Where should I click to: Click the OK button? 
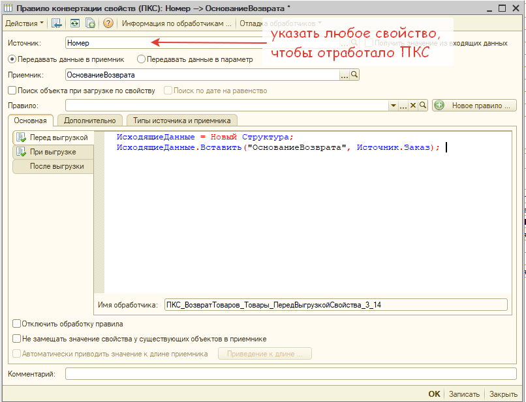[434, 394]
